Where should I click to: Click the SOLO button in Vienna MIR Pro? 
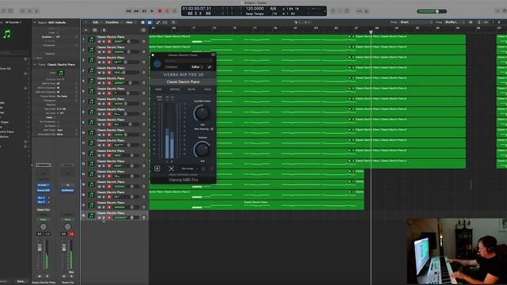point(208,89)
